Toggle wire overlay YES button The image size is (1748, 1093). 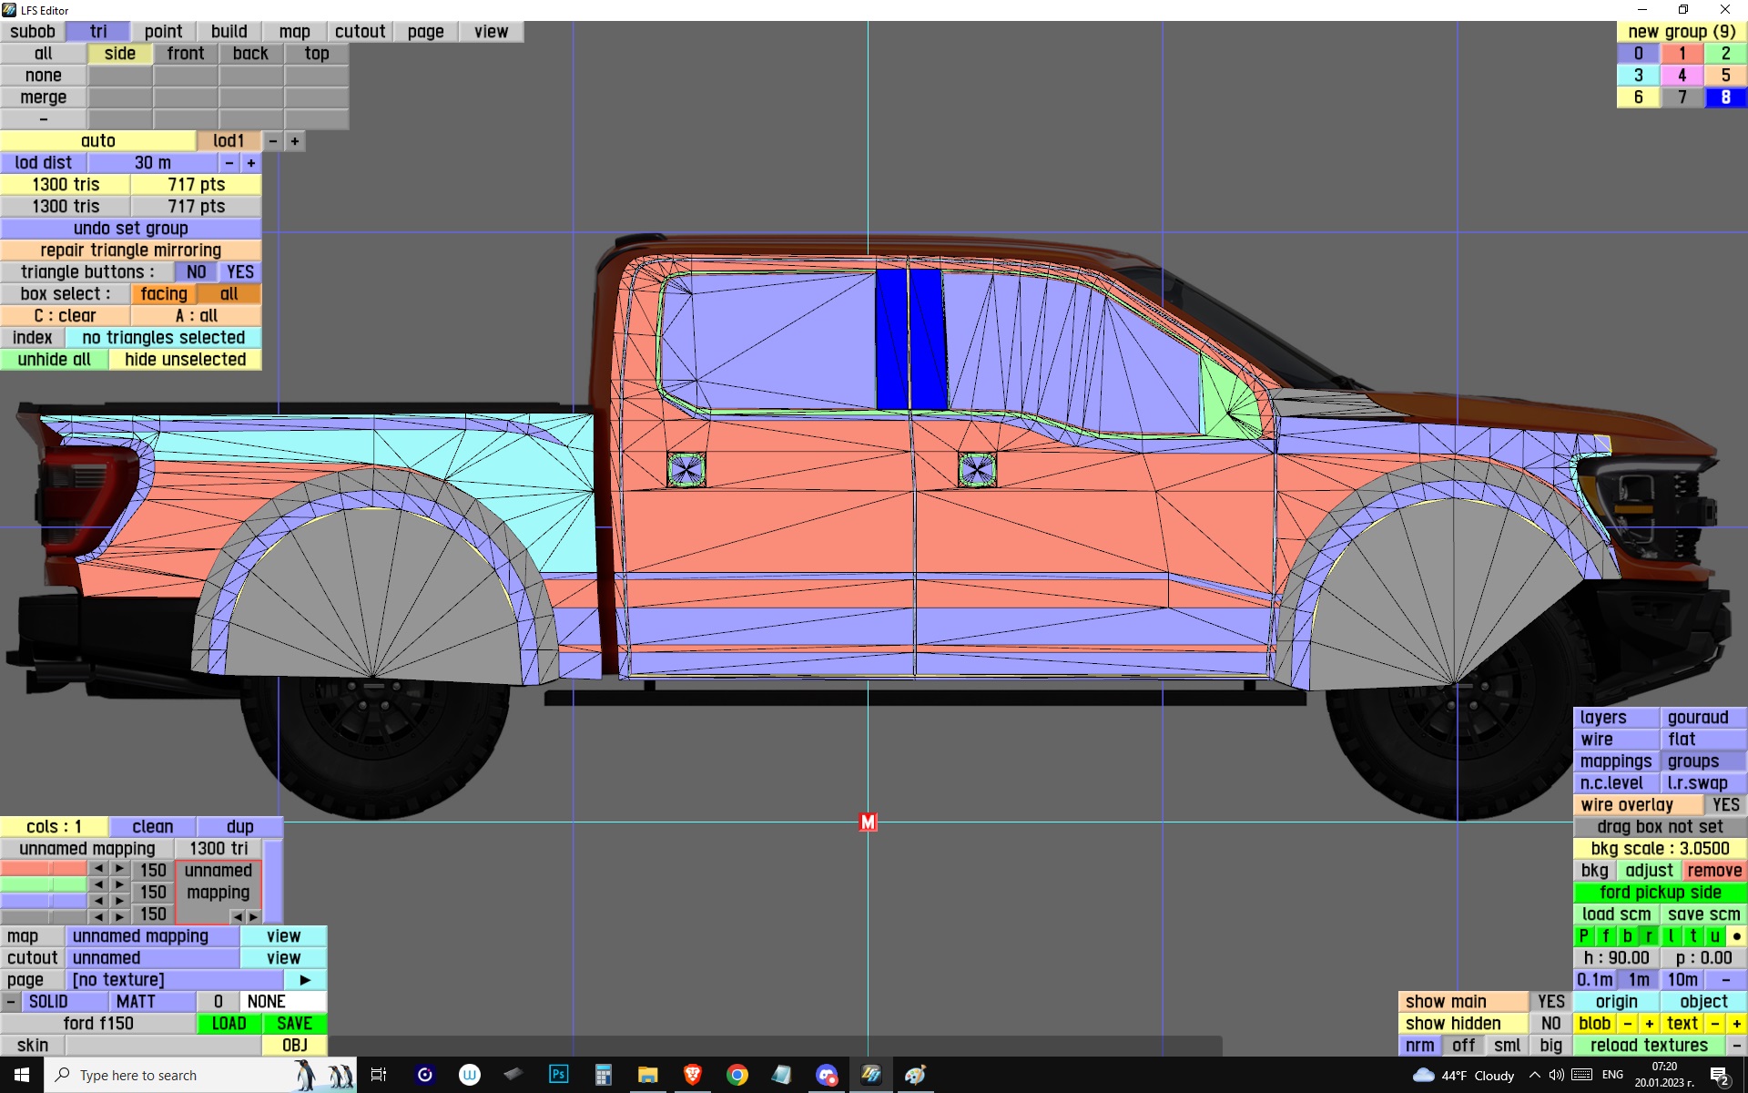coord(1725,805)
